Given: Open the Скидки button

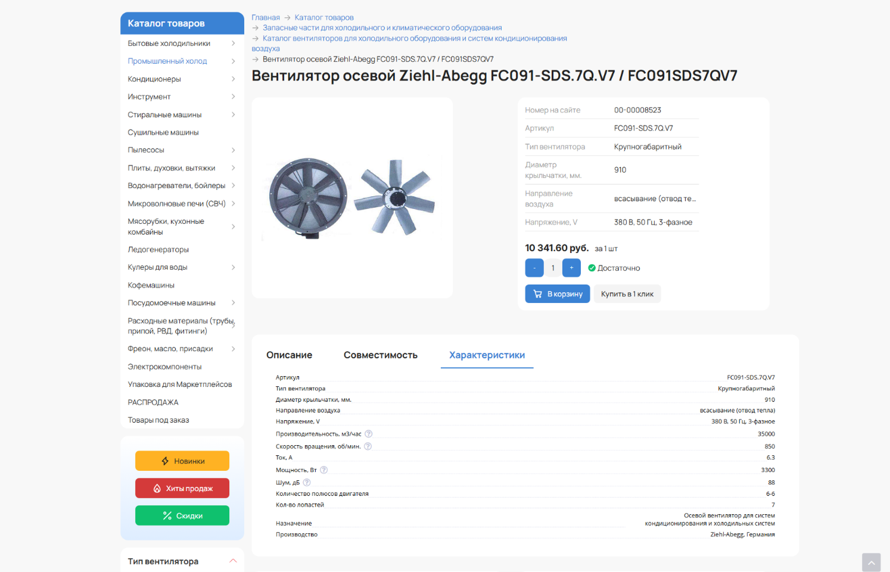Looking at the screenshot, I should [x=182, y=516].
